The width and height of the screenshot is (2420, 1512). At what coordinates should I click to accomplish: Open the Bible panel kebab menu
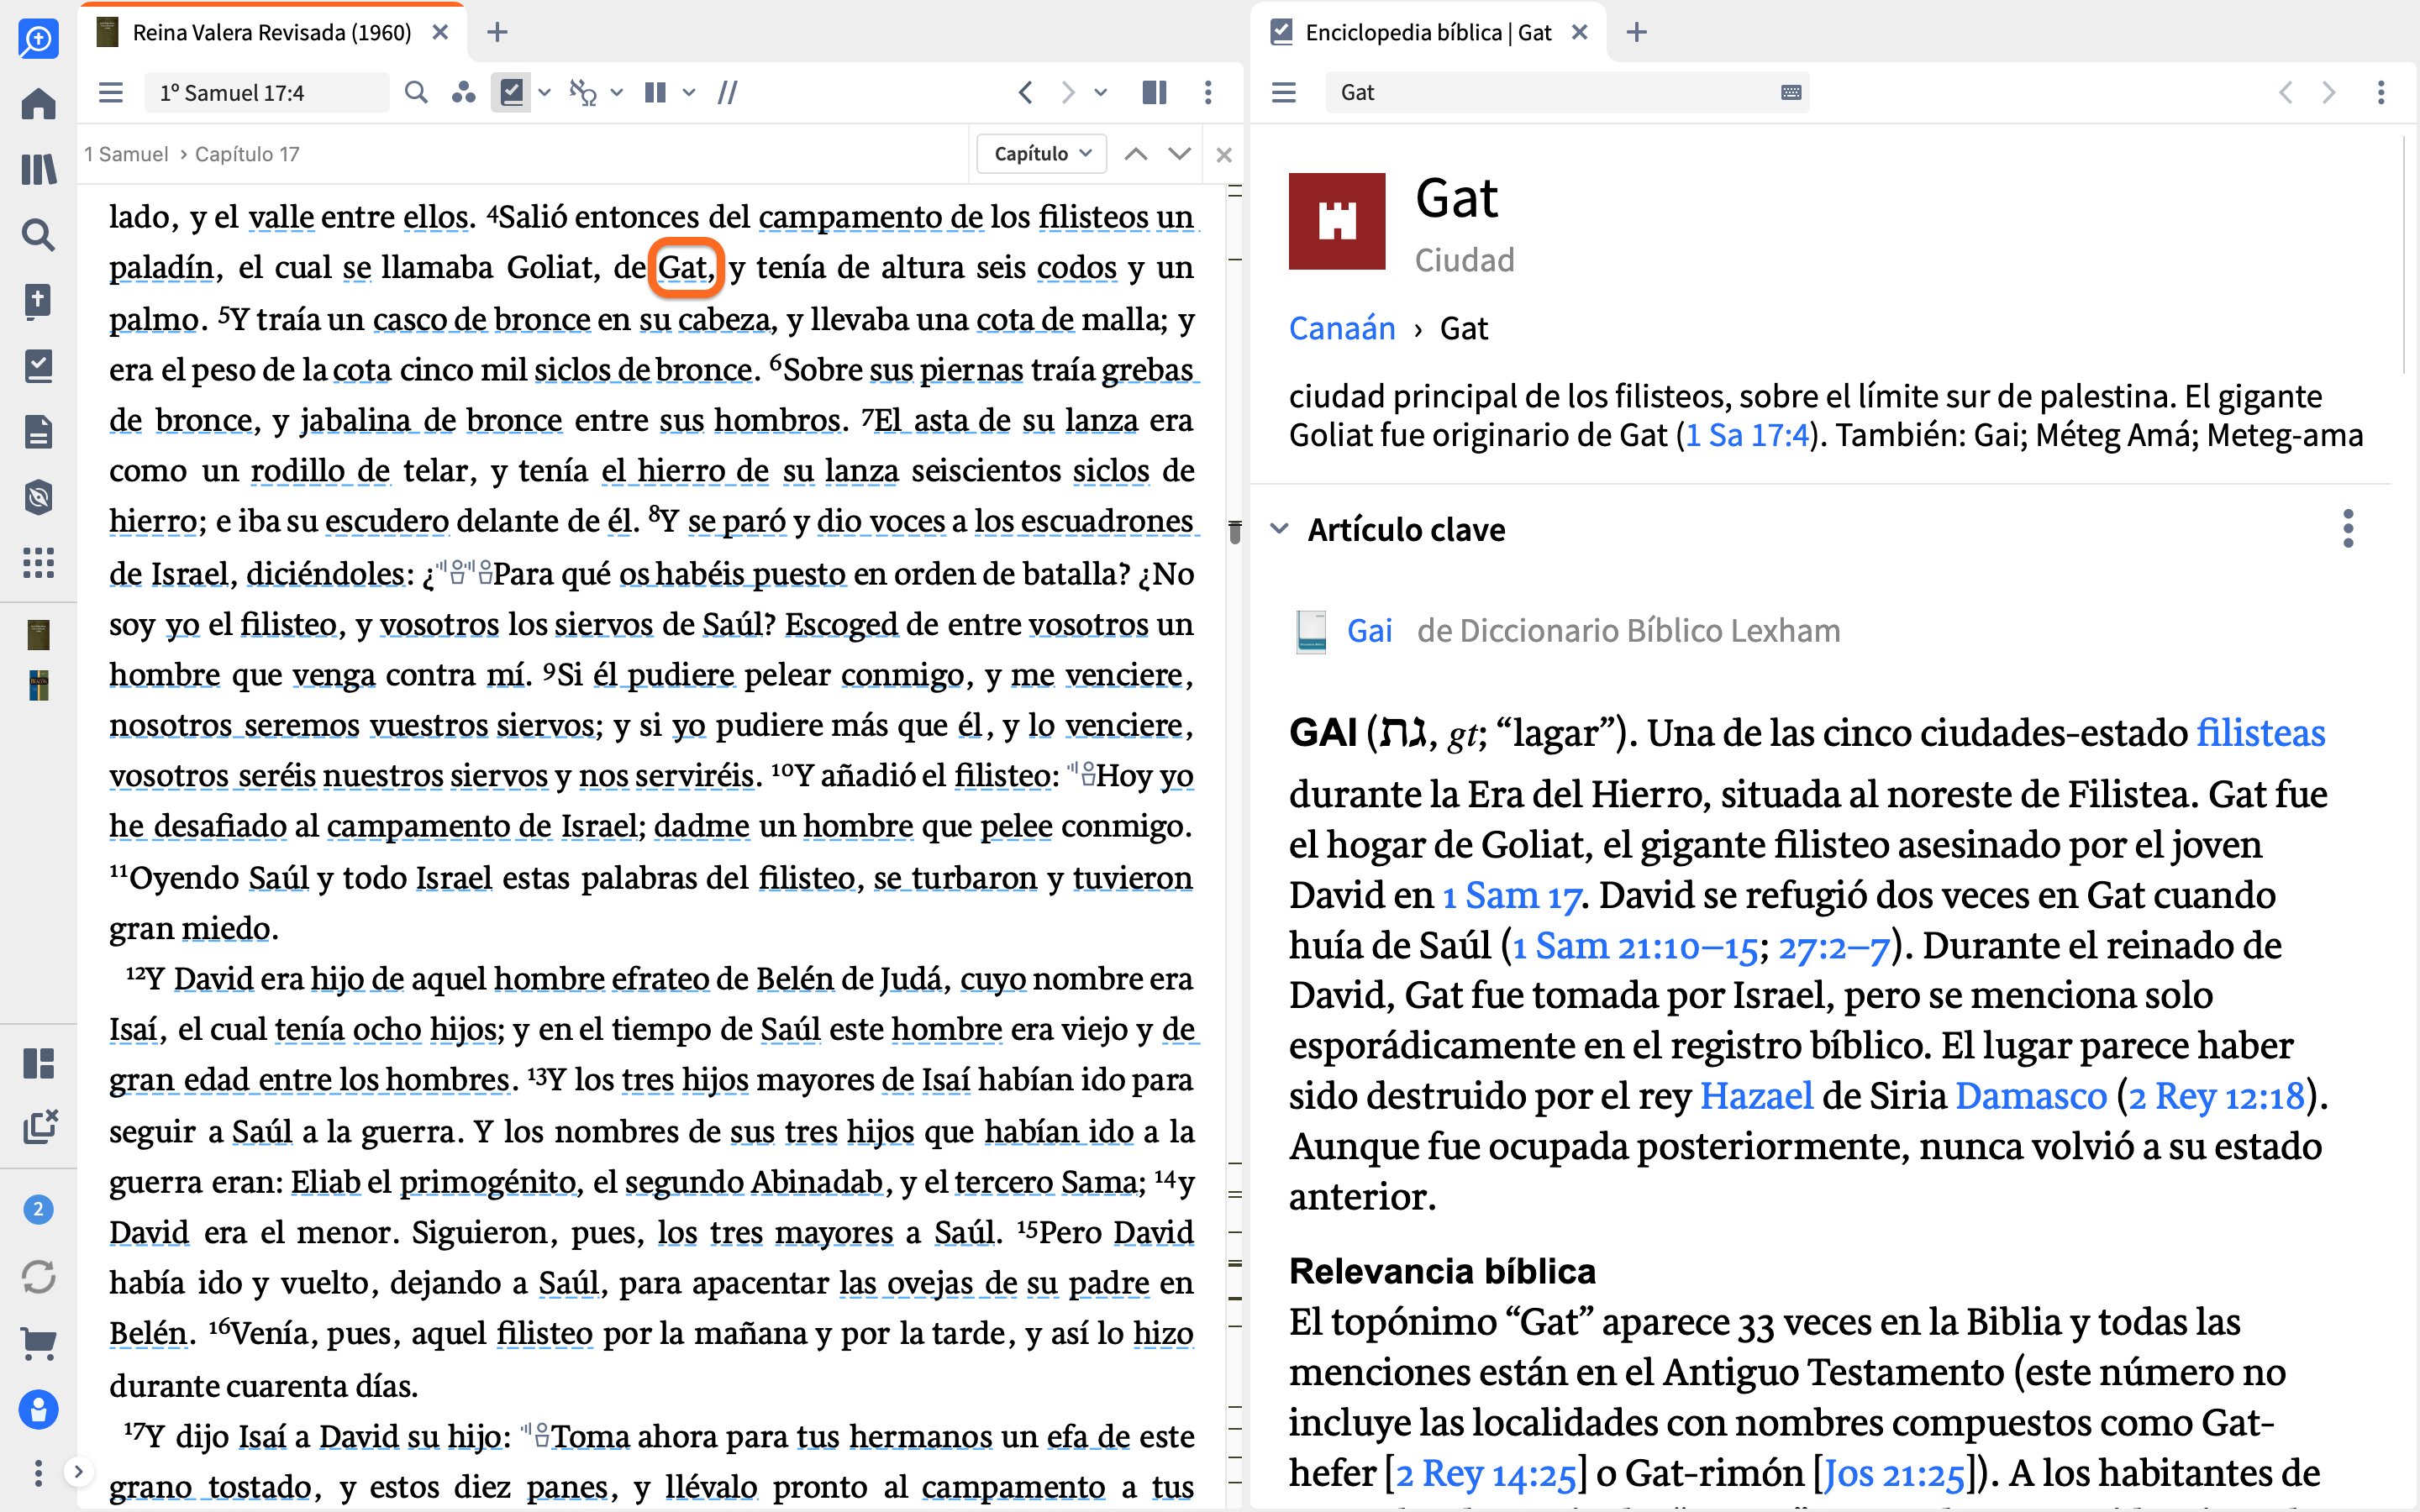[x=1208, y=93]
